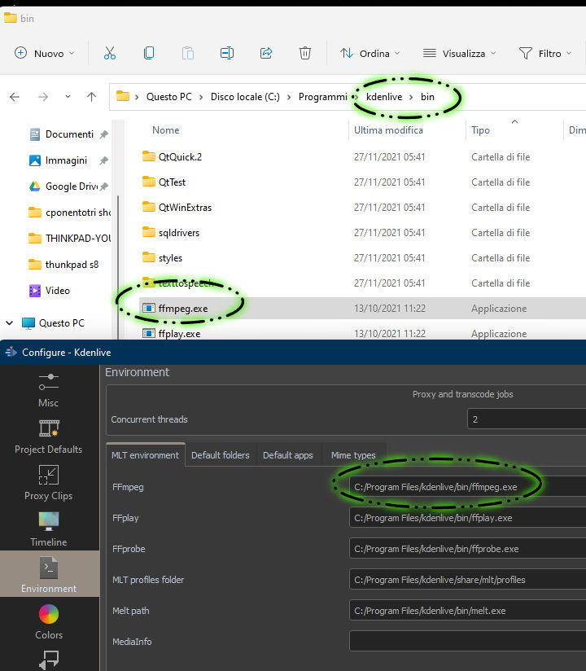Open the Filtro filter dropdown
This screenshot has height=671, width=586.
[545, 53]
